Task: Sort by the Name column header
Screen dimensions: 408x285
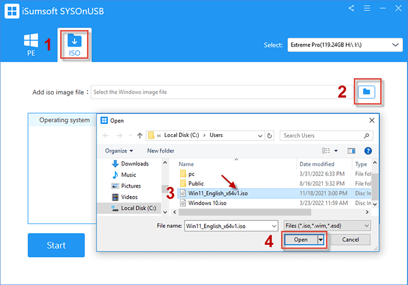Action: (186, 164)
